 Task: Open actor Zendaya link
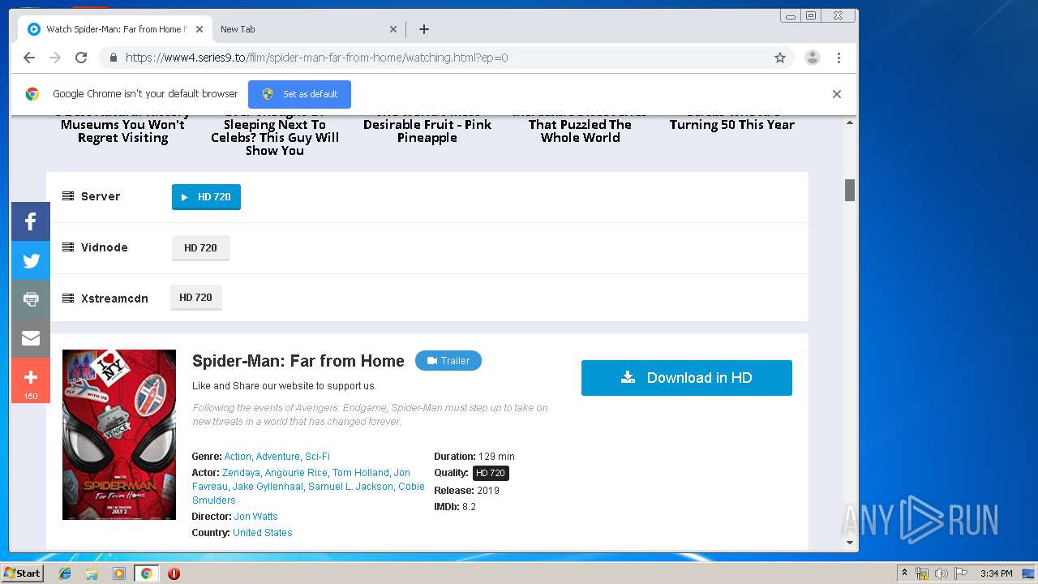pyautogui.click(x=241, y=473)
